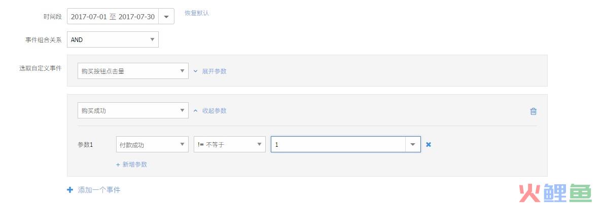
Task: Open the 购买成功 event dropdown
Action: pyautogui.click(x=133, y=110)
